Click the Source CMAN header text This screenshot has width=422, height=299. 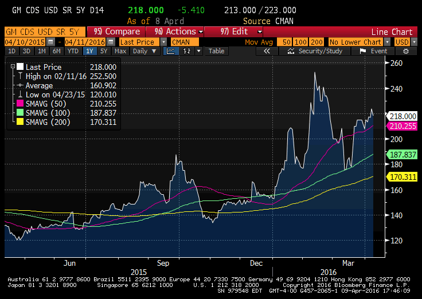click(x=268, y=21)
